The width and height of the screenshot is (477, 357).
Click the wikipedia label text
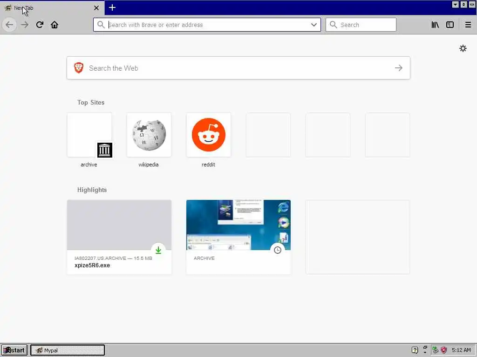(x=149, y=165)
